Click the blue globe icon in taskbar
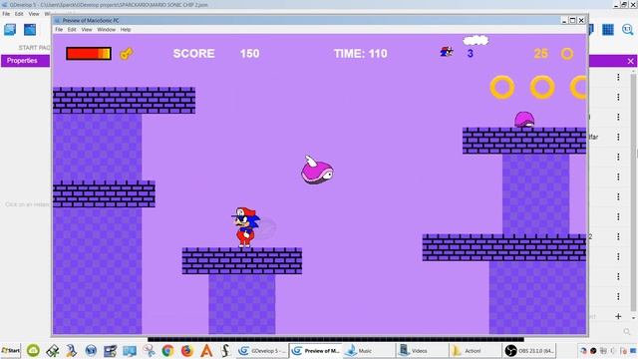This screenshot has height=359, width=638. pos(91,350)
